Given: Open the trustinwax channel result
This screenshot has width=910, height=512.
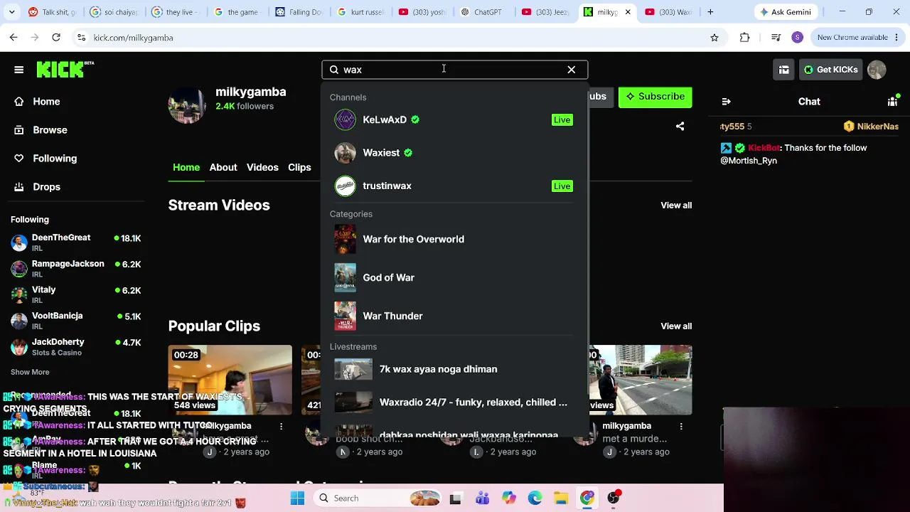Looking at the screenshot, I should [x=454, y=186].
